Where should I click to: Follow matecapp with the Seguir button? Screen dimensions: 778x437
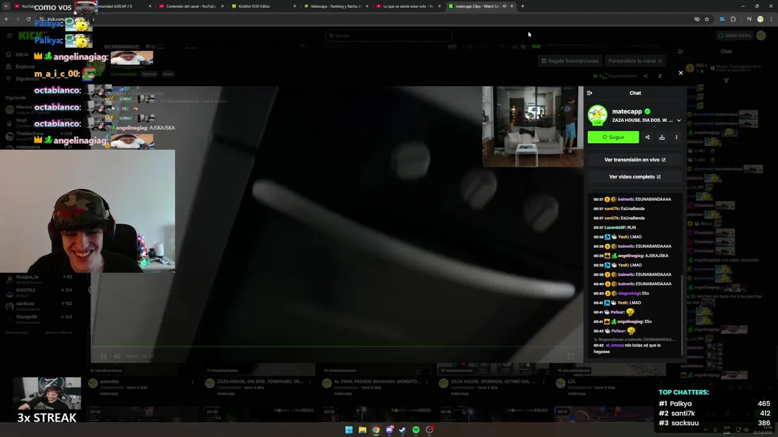[613, 137]
